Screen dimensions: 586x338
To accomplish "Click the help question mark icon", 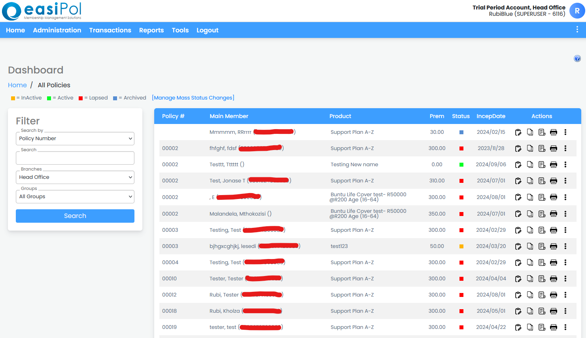I will click(x=577, y=58).
